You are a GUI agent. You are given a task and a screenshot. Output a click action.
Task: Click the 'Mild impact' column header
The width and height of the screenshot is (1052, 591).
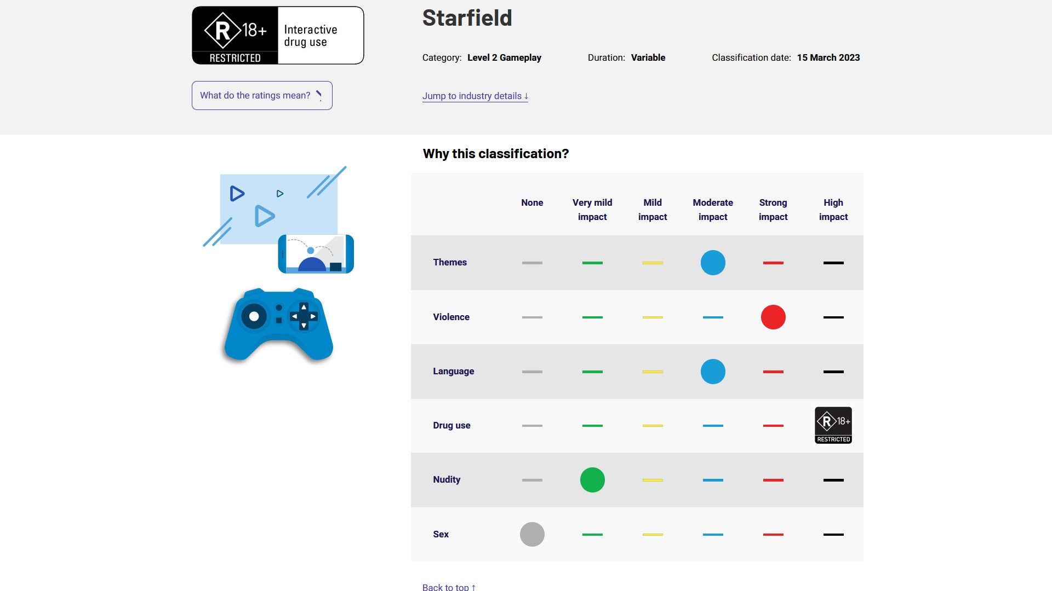[x=653, y=210]
